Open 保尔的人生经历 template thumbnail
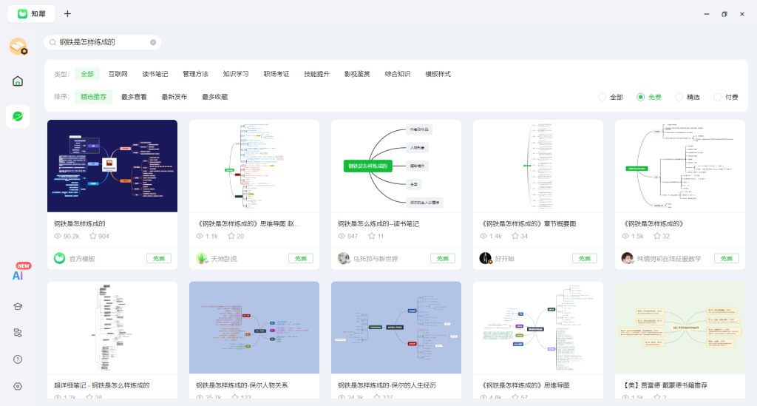Viewport: 757px width, 406px height. pyautogui.click(x=396, y=328)
